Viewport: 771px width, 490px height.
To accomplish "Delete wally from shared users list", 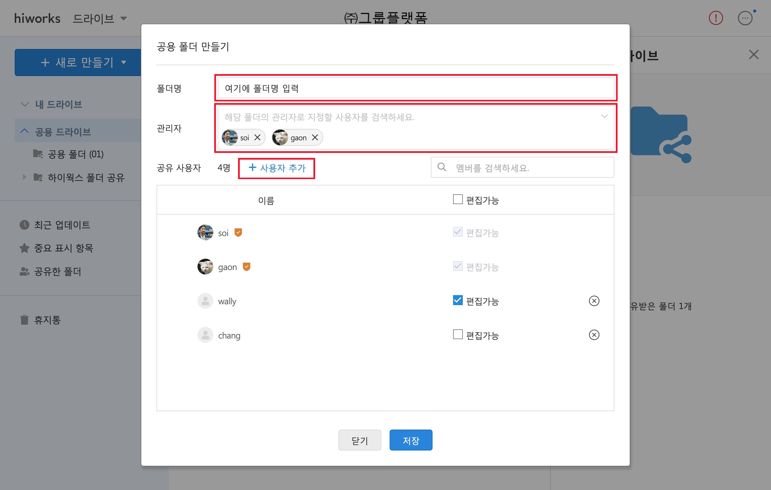I will (x=594, y=301).
